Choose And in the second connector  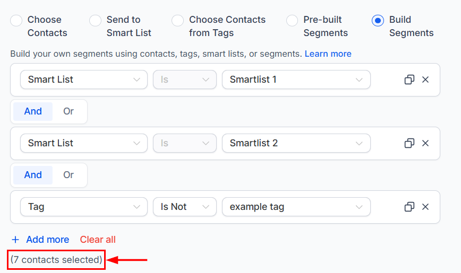coord(33,175)
